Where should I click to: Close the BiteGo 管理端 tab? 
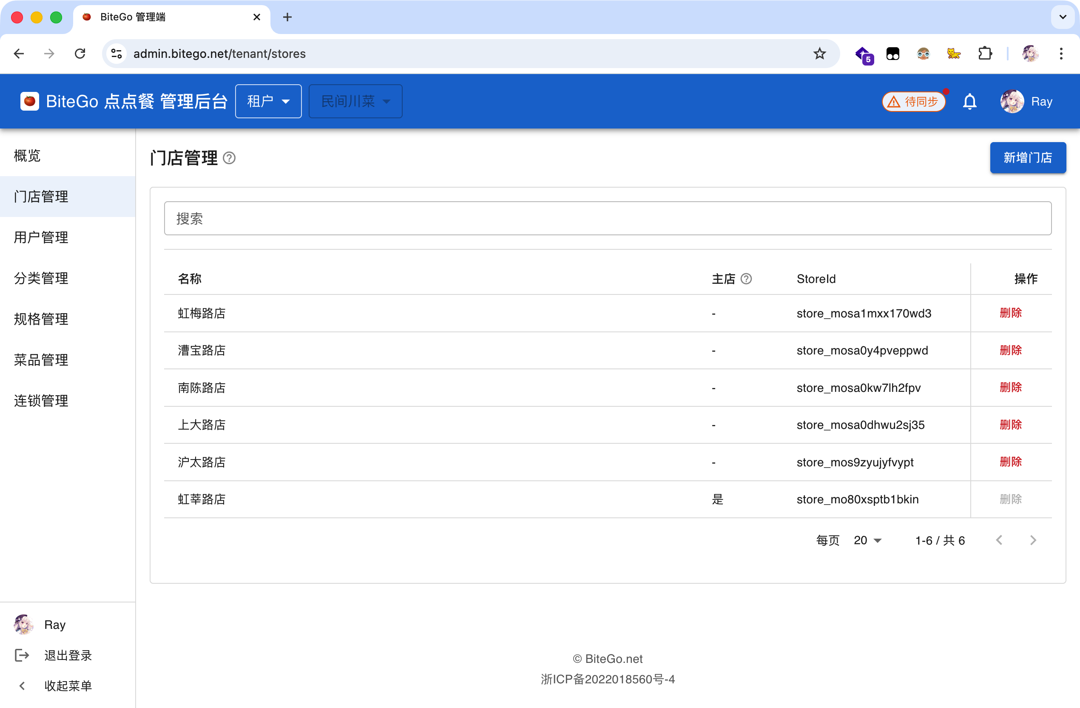pos(256,17)
